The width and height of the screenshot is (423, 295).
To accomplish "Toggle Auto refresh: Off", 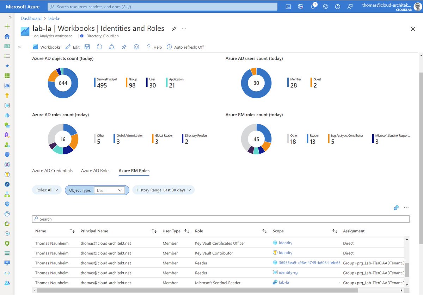I will coord(185,47).
